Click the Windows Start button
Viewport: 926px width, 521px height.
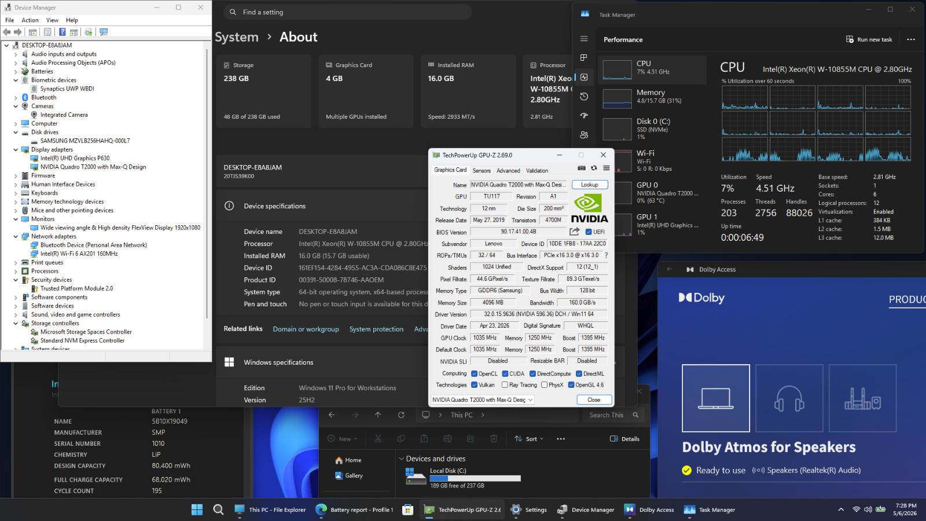(x=197, y=509)
